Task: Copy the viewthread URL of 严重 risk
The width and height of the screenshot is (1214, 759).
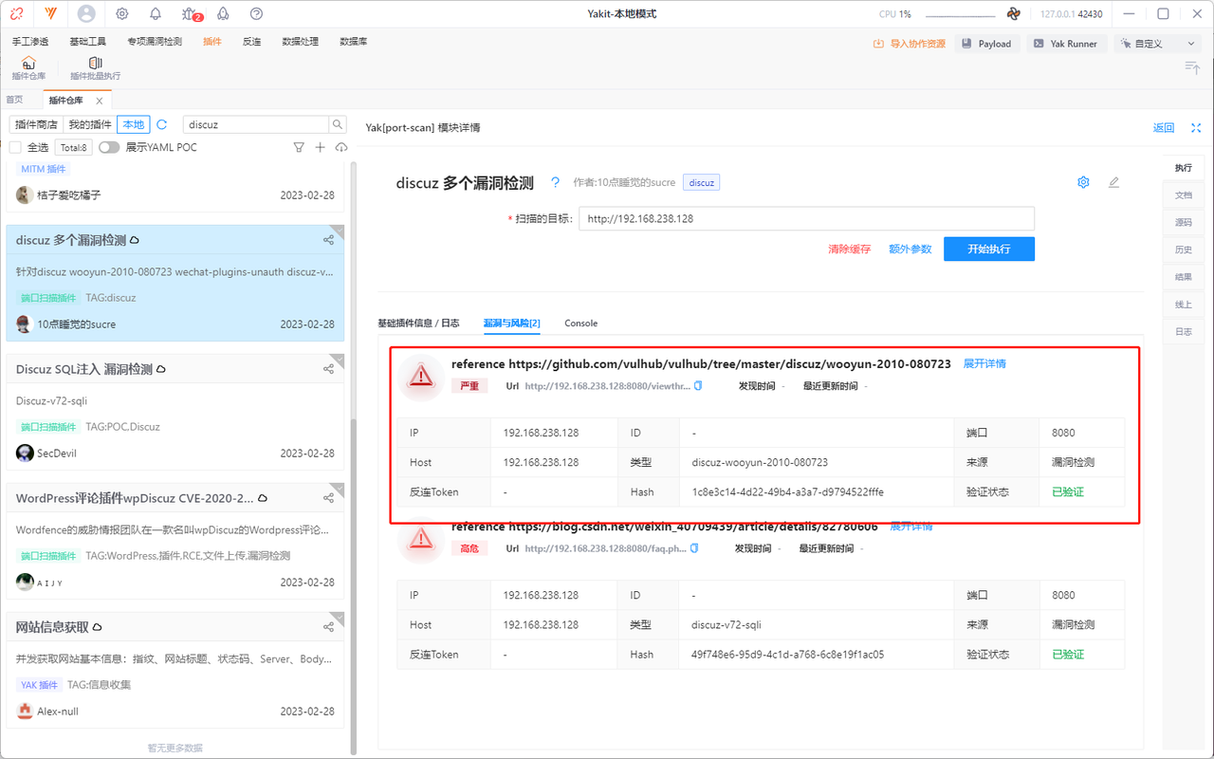Action: 698,386
